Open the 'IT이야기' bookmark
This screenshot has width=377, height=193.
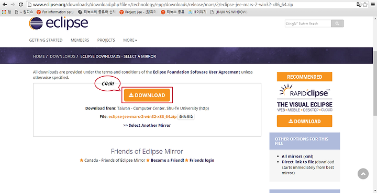(x=197, y=11)
